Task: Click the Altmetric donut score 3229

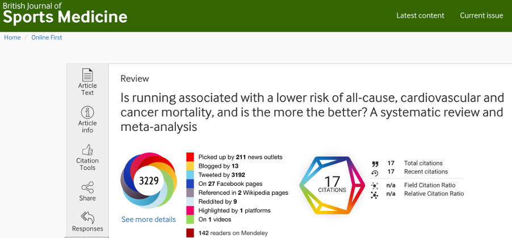Action: [149, 180]
